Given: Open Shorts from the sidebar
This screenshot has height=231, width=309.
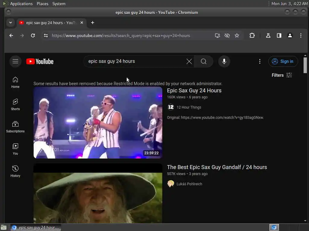Looking at the screenshot, I should [15, 105].
